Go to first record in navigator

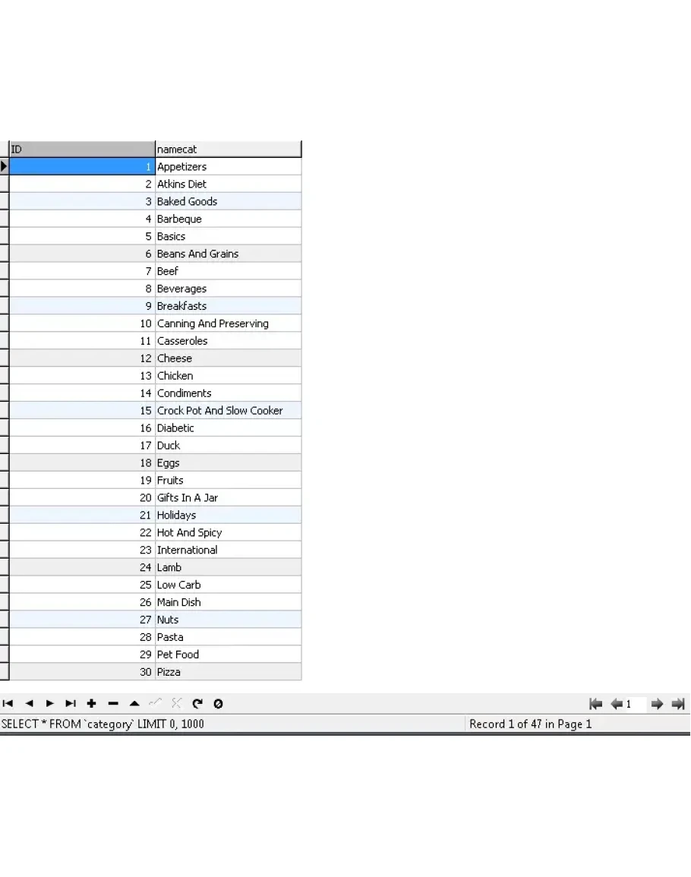[8, 704]
